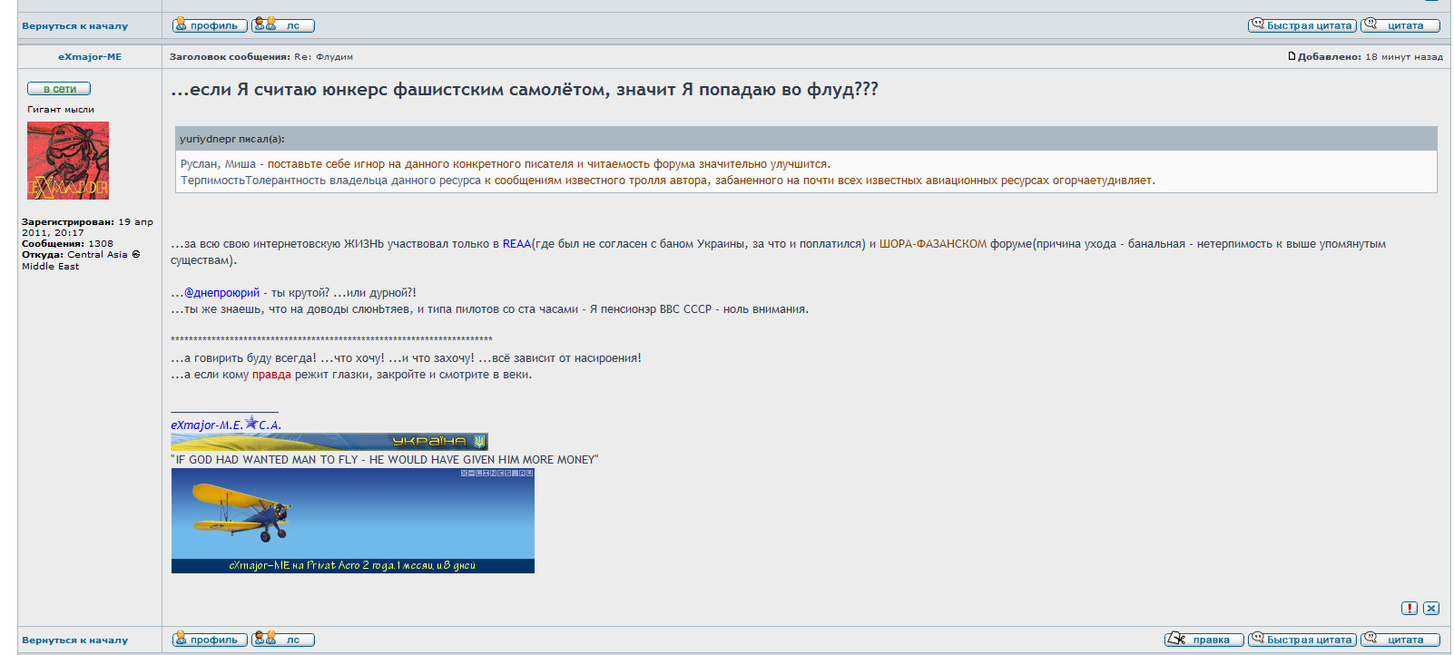This screenshot has width=1454, height=655.
Task: Click the small post icon beside Добавлено
Action: (1292, 56)
